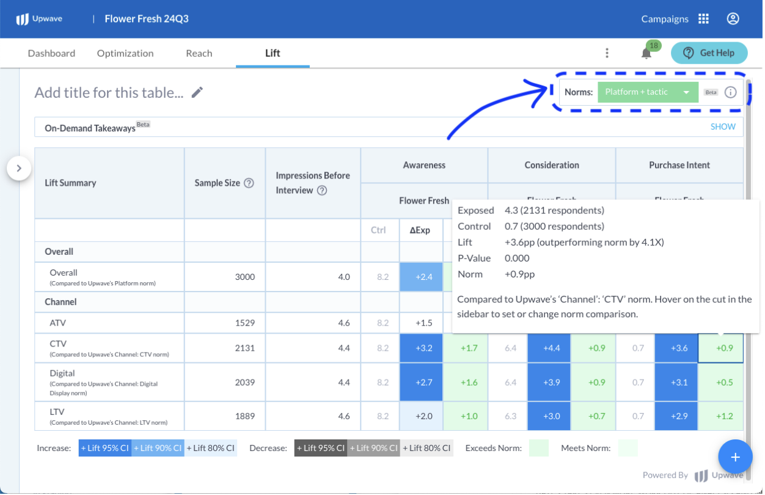
Task: Click the Add title for this table field
Action: pyautogui.click(x=109, y=93)
